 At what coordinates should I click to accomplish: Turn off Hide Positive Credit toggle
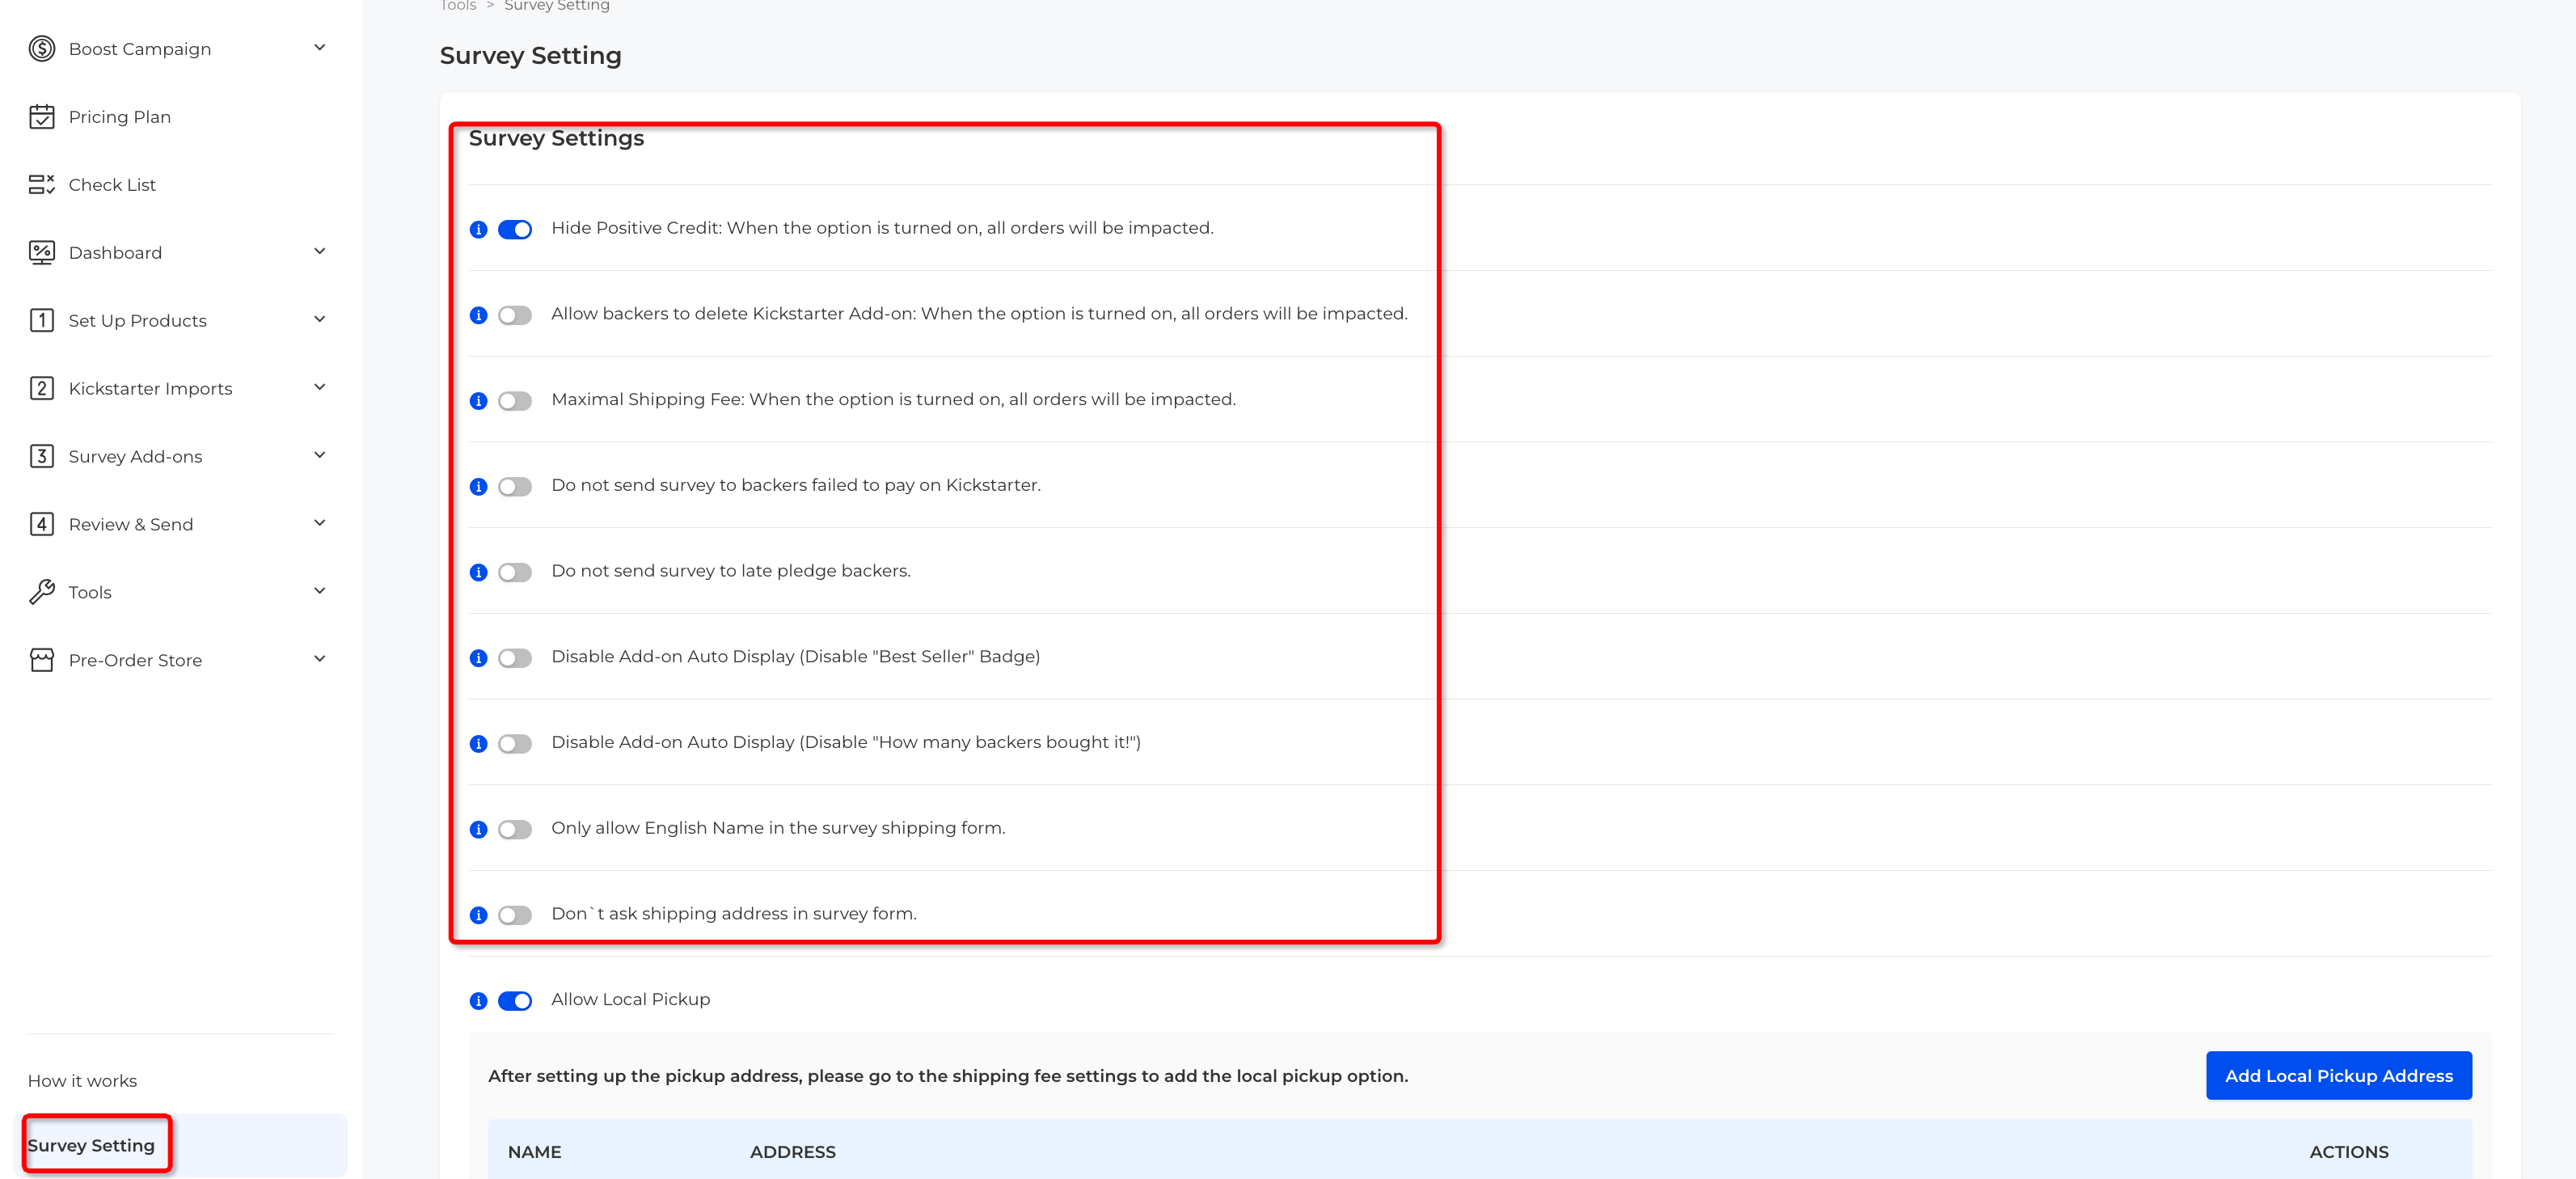pyautogui.click(x=515, y=229)
